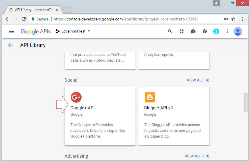
Task: Click VIEW ALL (13) for Advertising
Action: pos(197,156)
